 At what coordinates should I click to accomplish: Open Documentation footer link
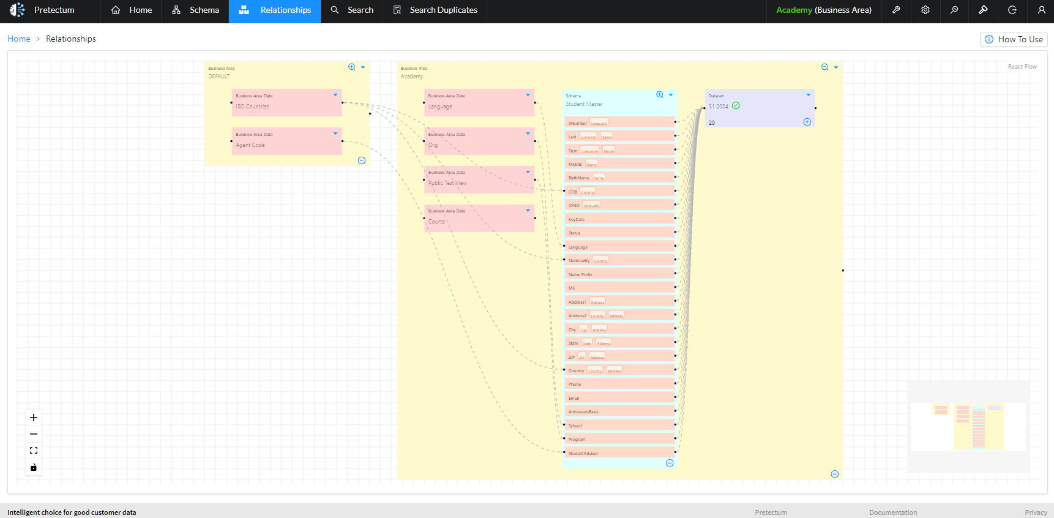tap(893, 512)
